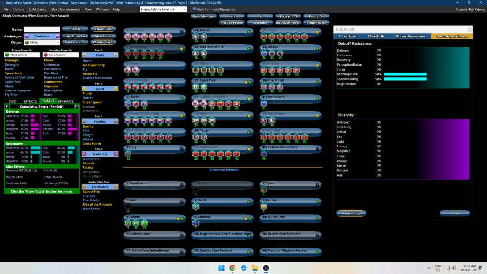Click the Incarnate Powers button

point(288,23)
